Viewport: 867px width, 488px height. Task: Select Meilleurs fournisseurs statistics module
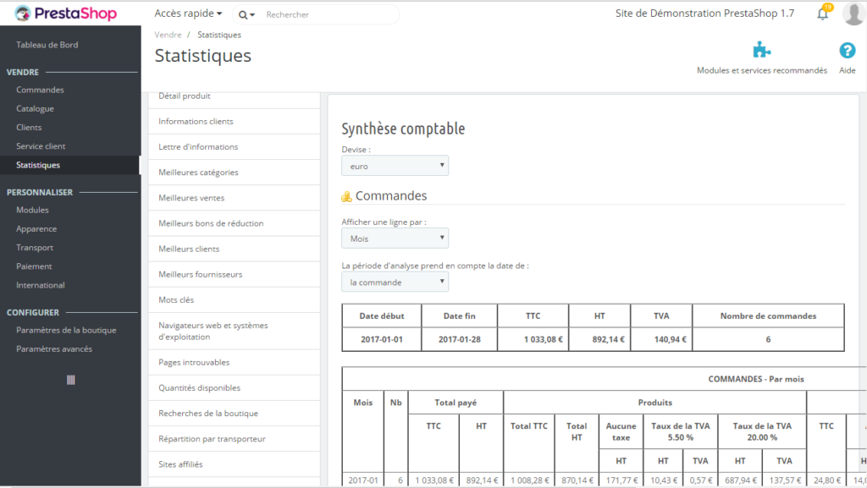pyautogui.click(x=234, y=274)
